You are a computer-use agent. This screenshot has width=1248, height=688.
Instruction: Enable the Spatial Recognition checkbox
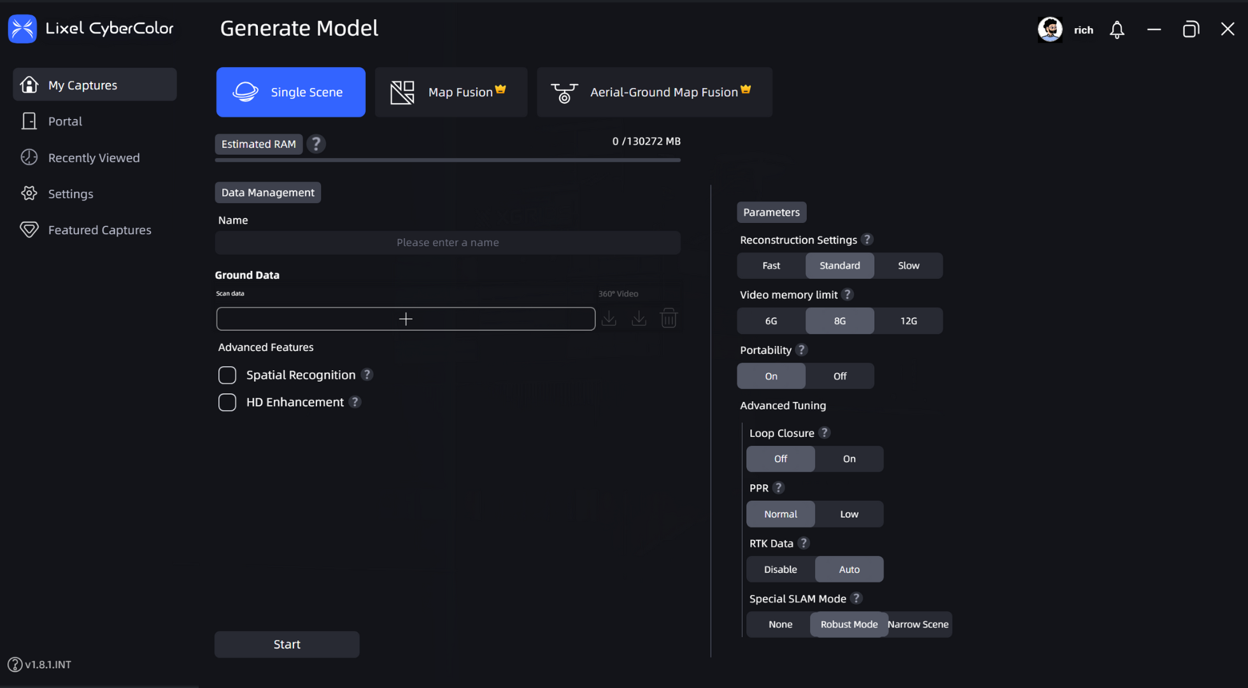(227, 375)
